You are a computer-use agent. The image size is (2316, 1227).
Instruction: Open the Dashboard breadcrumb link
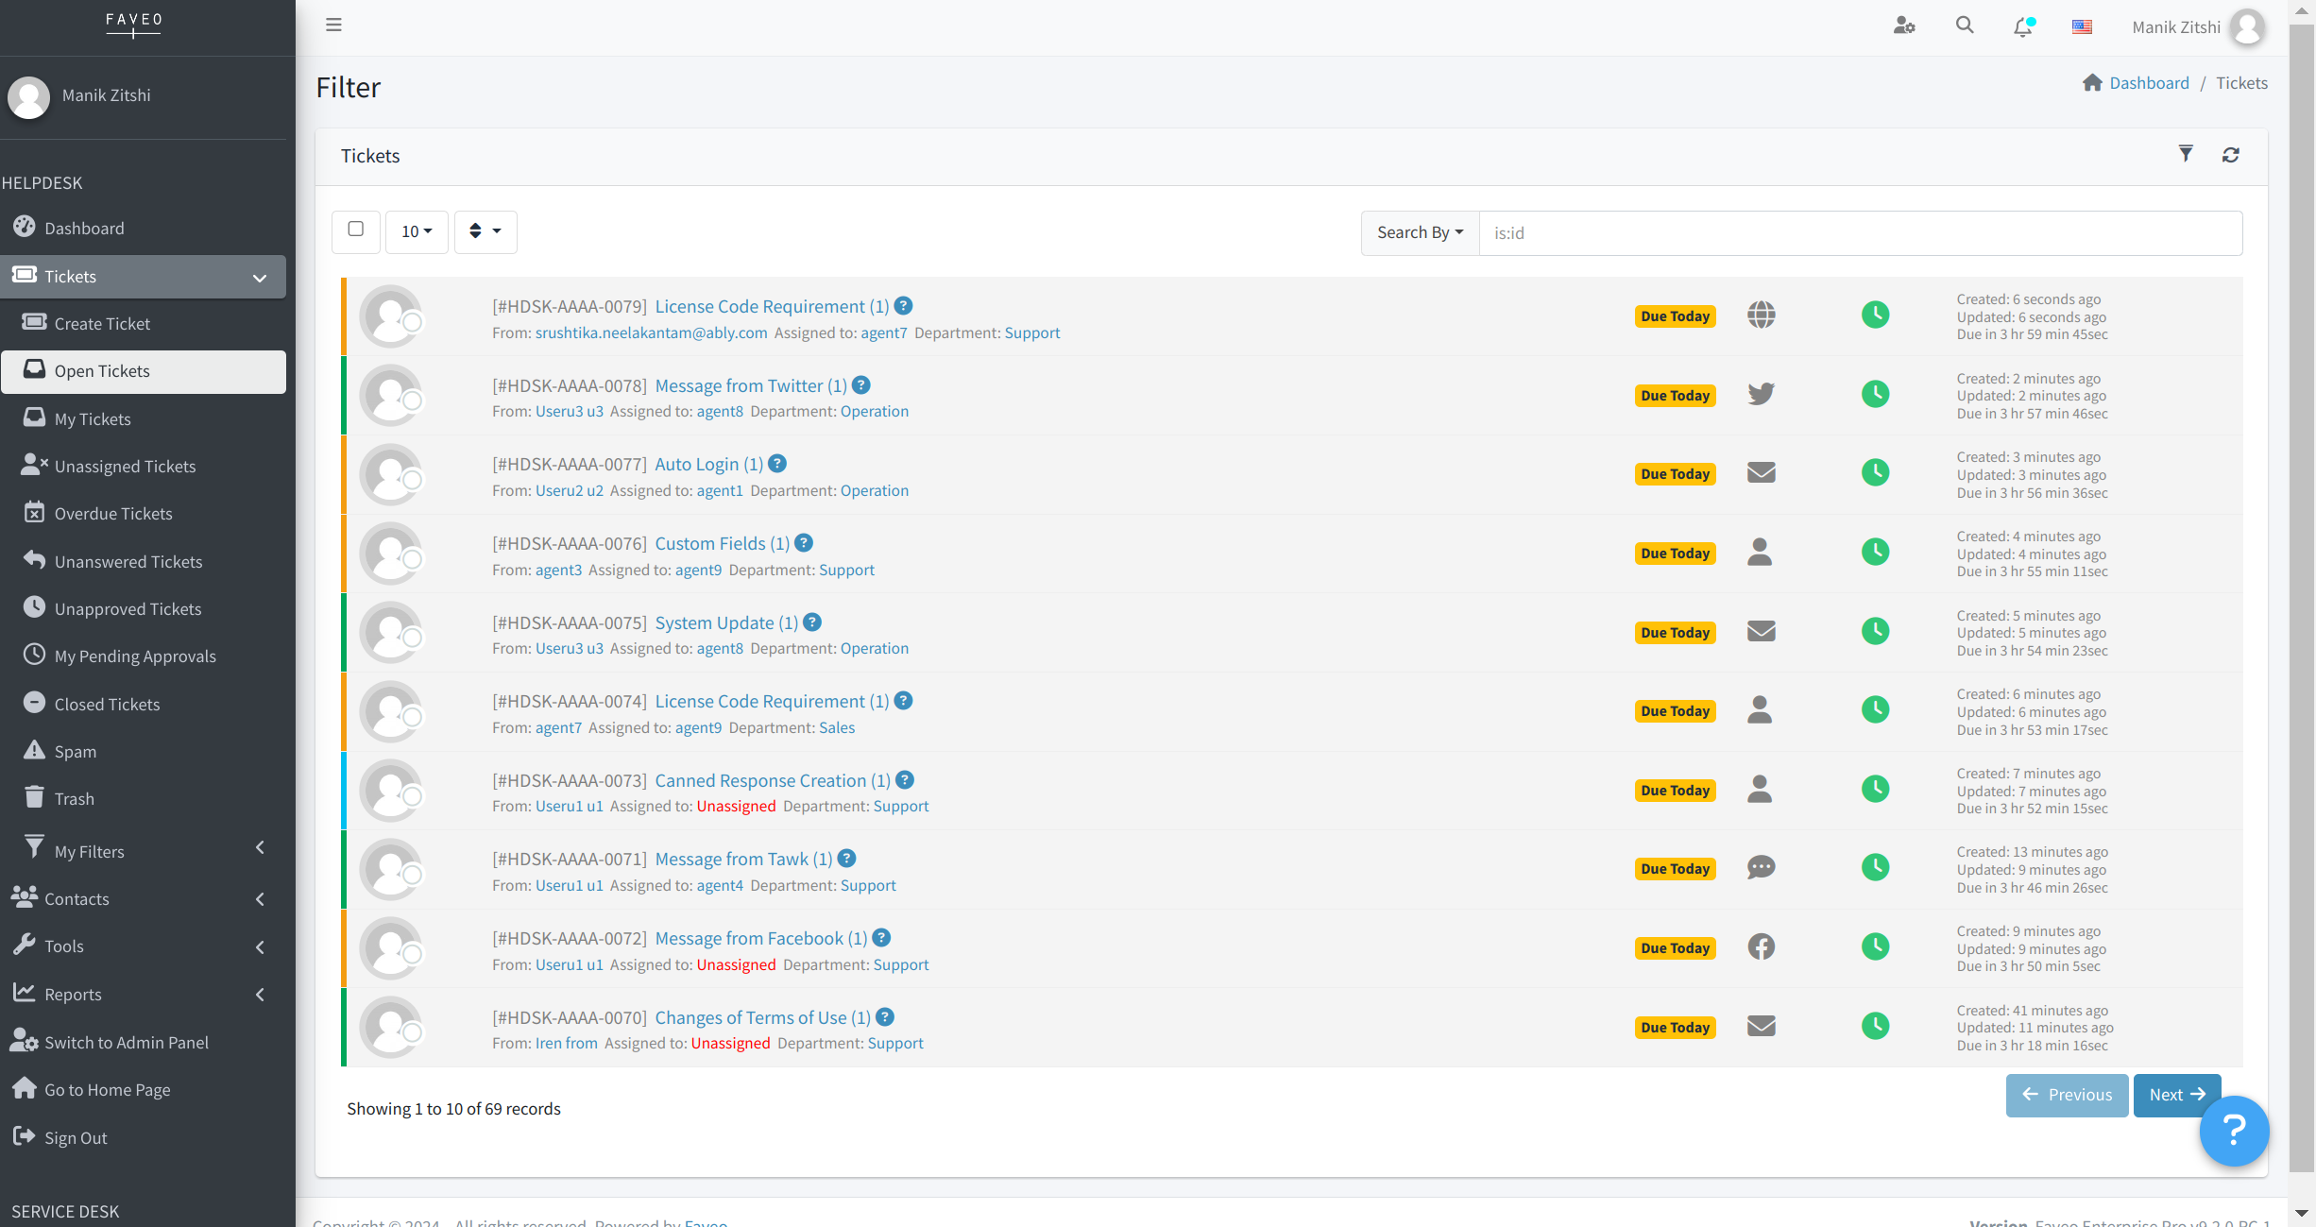(x=2149, y=83)
